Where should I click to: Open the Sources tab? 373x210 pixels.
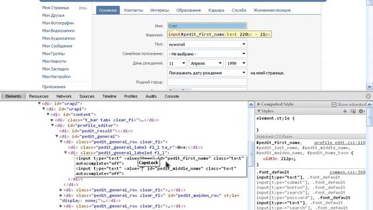pyautogui.click(x=87, y=96)
